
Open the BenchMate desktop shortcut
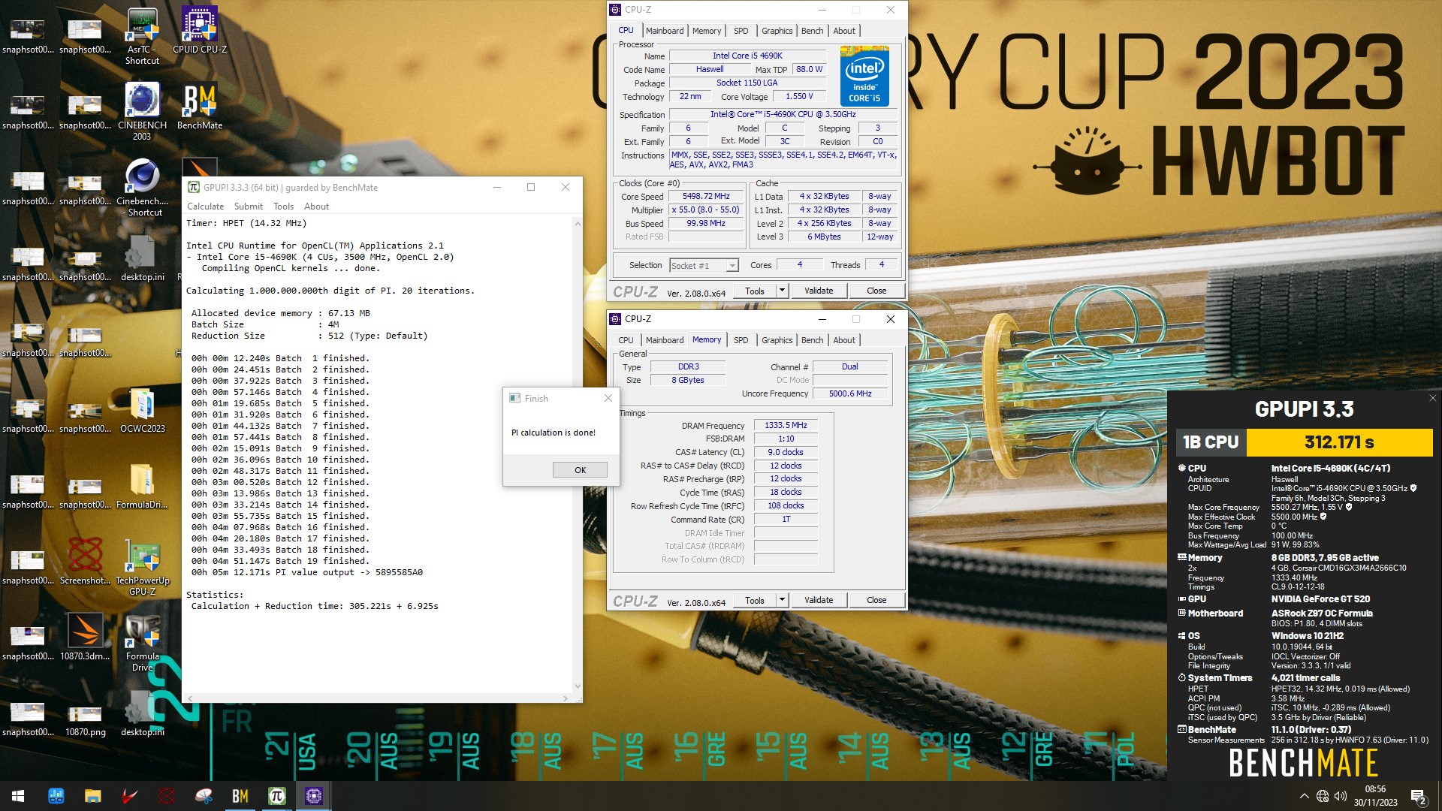coord(200,107)
